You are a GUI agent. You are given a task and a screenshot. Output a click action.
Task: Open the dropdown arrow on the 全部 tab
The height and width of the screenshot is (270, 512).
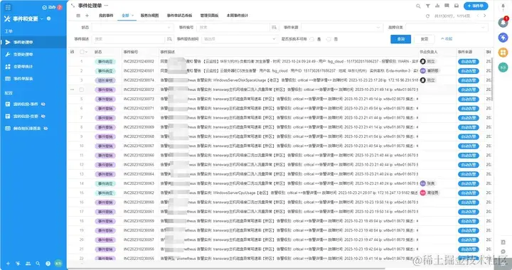click(133, 16)
